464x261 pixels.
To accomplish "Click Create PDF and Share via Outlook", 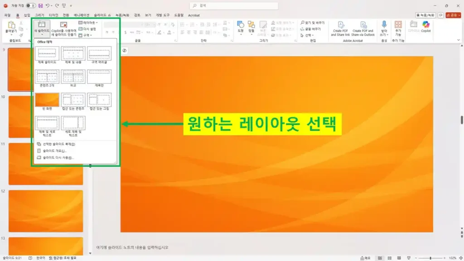I will (x=363, y=29).
